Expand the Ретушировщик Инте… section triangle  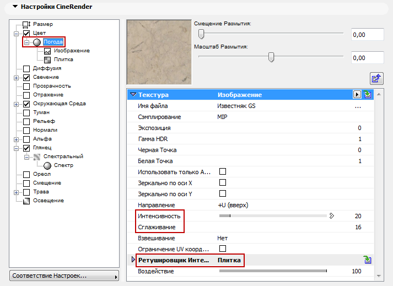pos(133,260)
